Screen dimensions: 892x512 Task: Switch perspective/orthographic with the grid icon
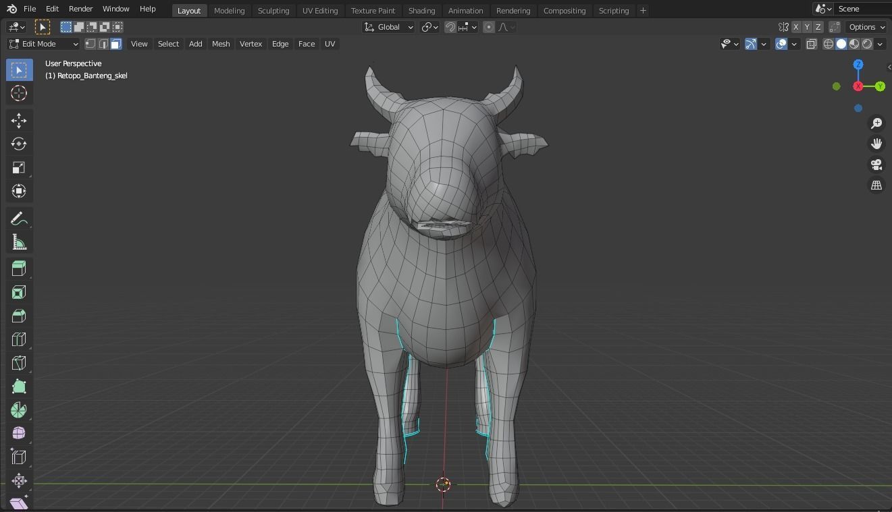[876, 186]
